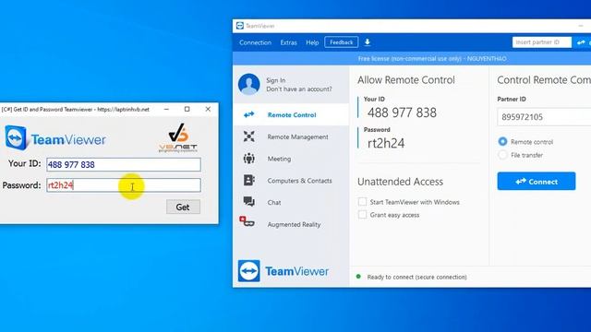Switch to Remote Management tab

click(291, 136)
